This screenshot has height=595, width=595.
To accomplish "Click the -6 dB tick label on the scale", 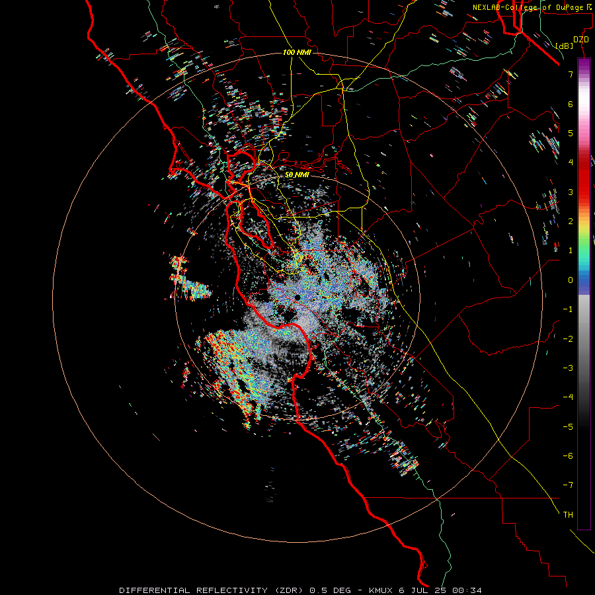I will (568, 456).
